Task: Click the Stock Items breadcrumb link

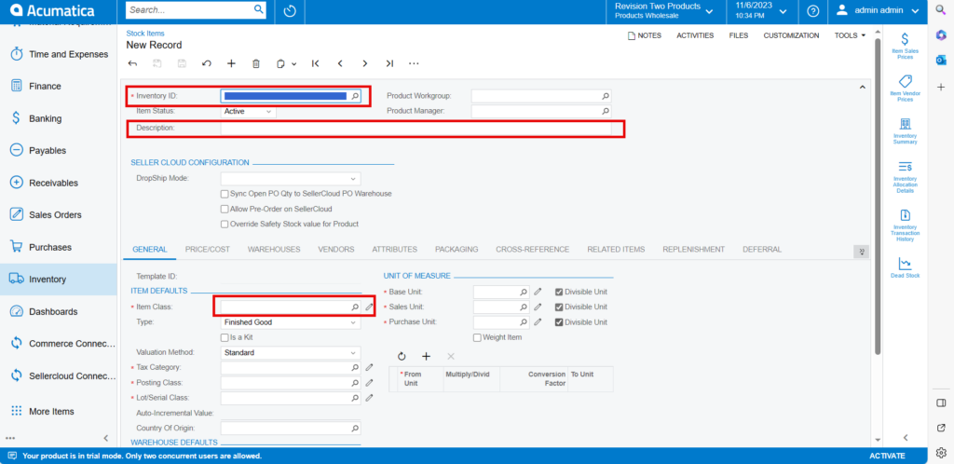Action: click(145, 34)
